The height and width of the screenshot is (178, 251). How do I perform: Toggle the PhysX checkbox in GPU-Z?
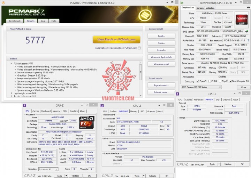(x=220, y=81)
